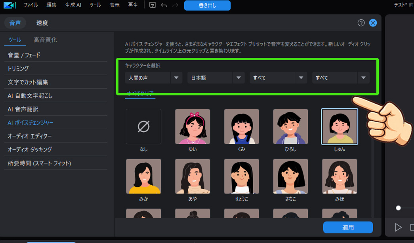Open the last filter dropdown showing すべて
Screen dimensions: 414x243
click(x=341, y=78)
